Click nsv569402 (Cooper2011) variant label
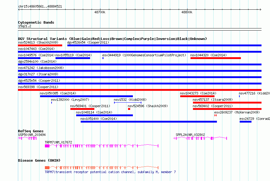Image resolution: width=270 pixels, height=181 pixels. coord(213,106)
